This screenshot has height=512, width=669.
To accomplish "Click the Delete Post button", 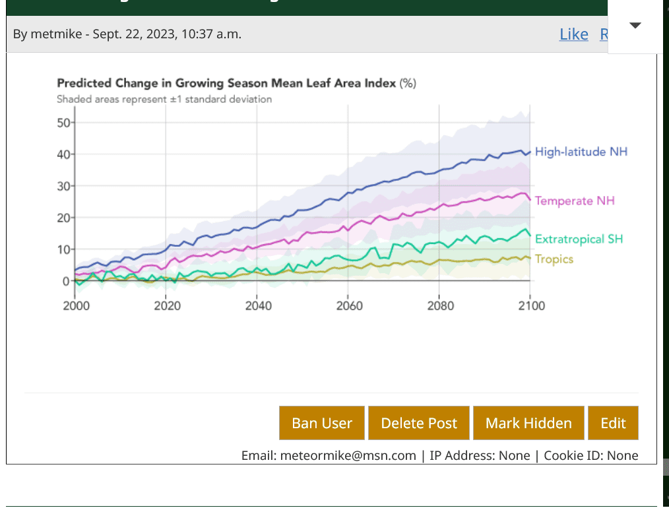I will tap(419, 423).
